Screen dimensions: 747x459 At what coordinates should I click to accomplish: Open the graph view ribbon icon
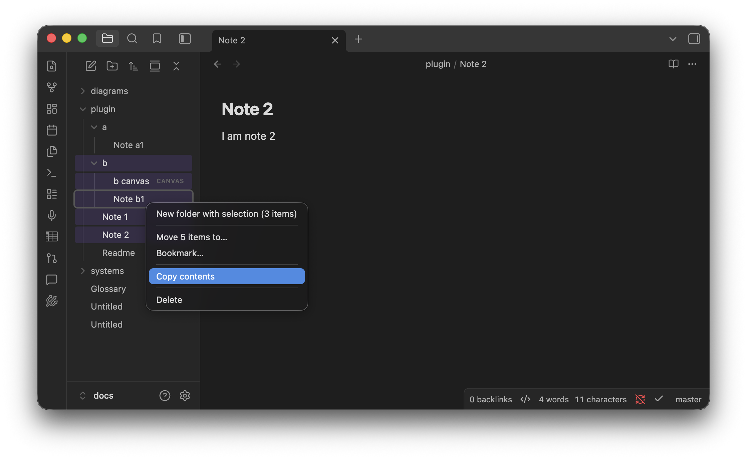point(52,87)
